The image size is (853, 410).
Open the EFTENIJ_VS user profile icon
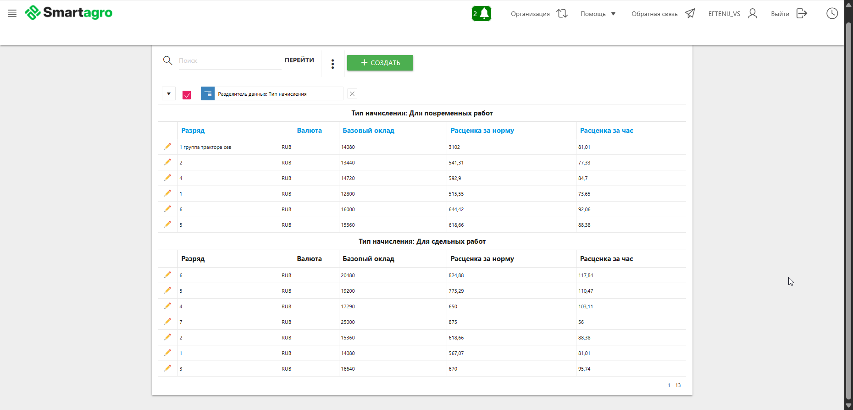pos(752,13)
